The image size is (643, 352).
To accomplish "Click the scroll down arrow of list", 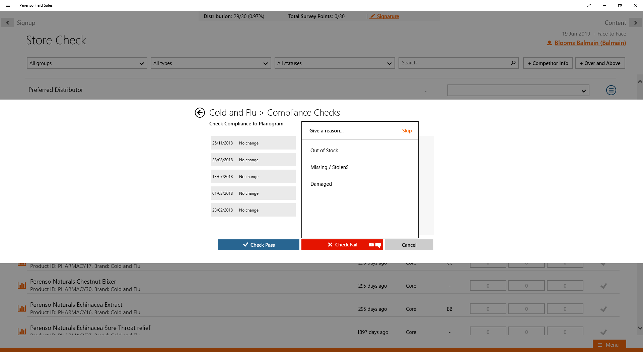I will coord(640,328).
